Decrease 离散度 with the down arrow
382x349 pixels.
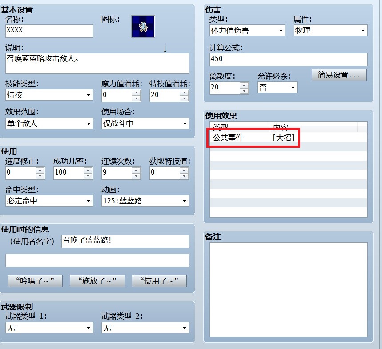coord(244,91)
